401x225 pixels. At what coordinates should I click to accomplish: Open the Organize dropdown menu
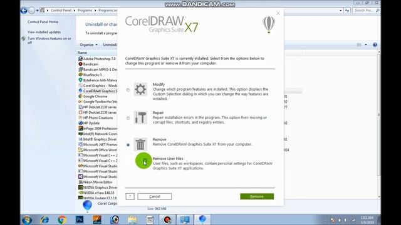tap(88, 44)
